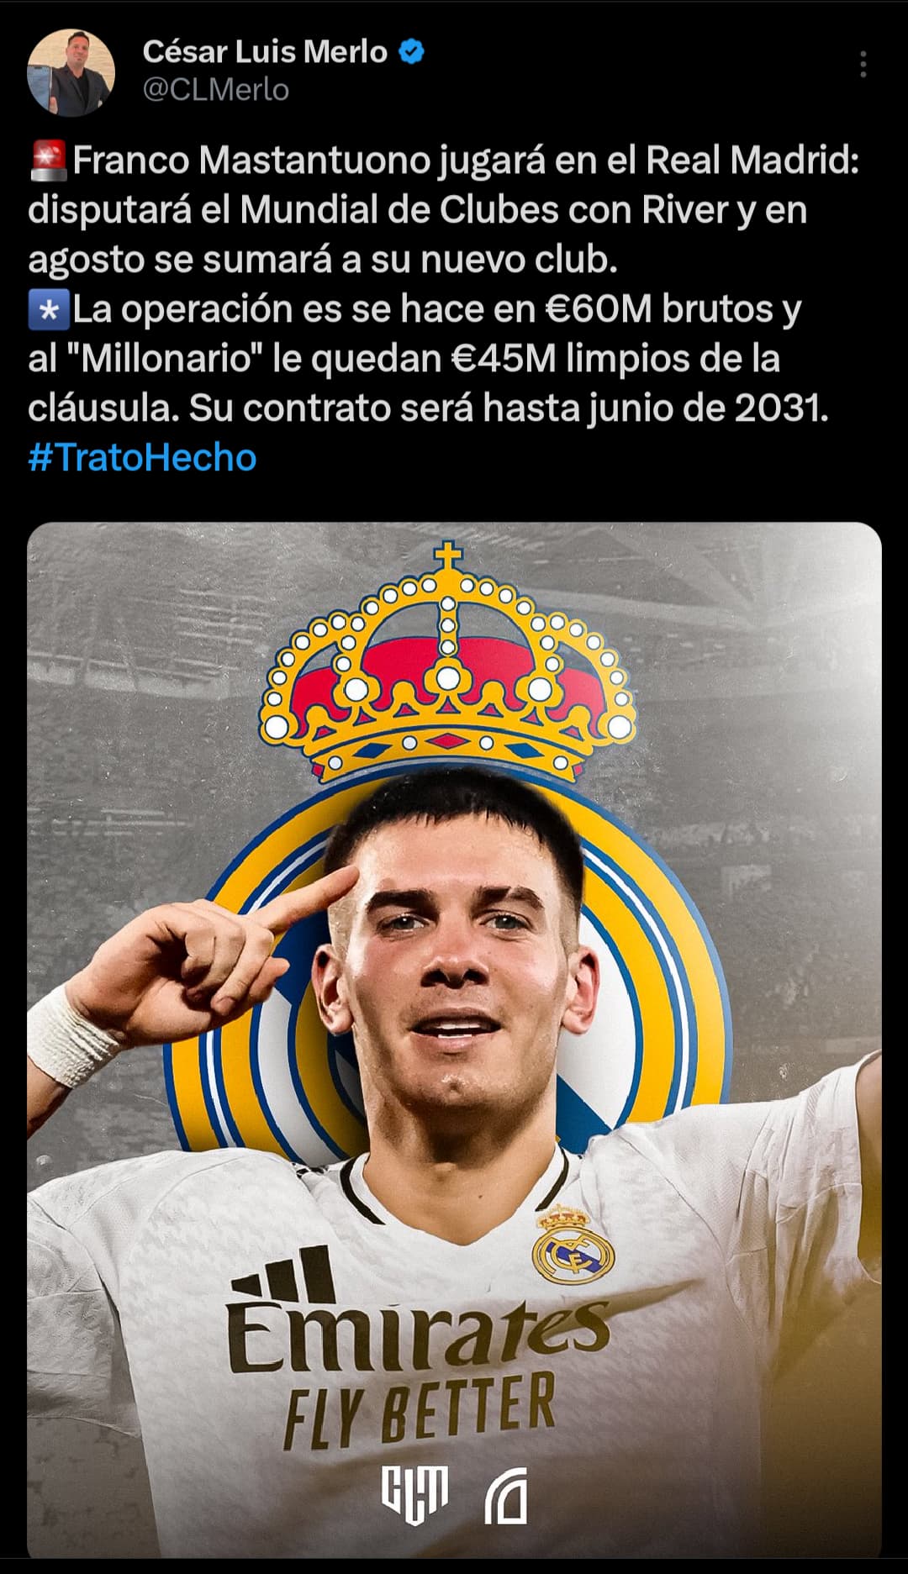Tap the blue verified badge
Screen dimensions: 908x1574
click(411, 52)
